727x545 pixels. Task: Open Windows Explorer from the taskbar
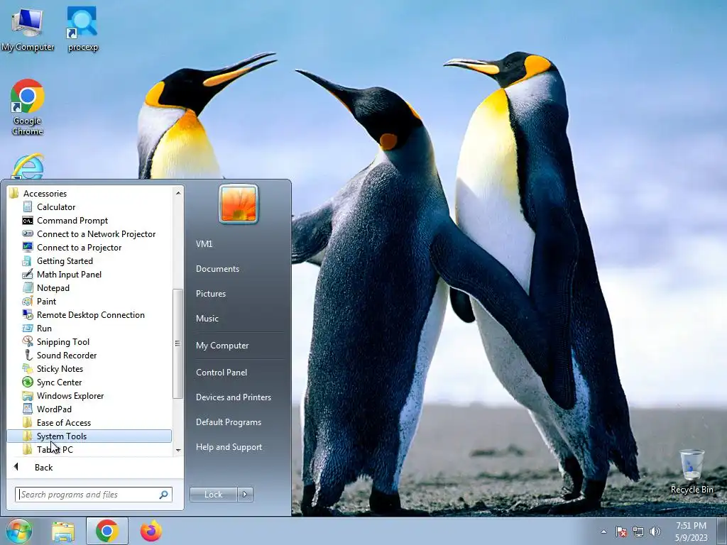(x=63, y=532)
